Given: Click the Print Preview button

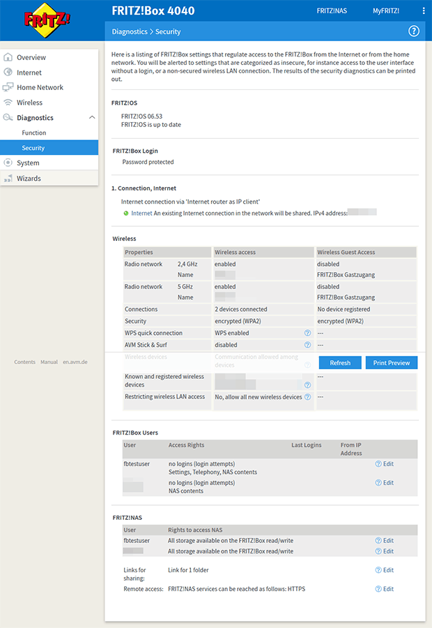Looking at the screenshot, I should click(x=391, y=362).
